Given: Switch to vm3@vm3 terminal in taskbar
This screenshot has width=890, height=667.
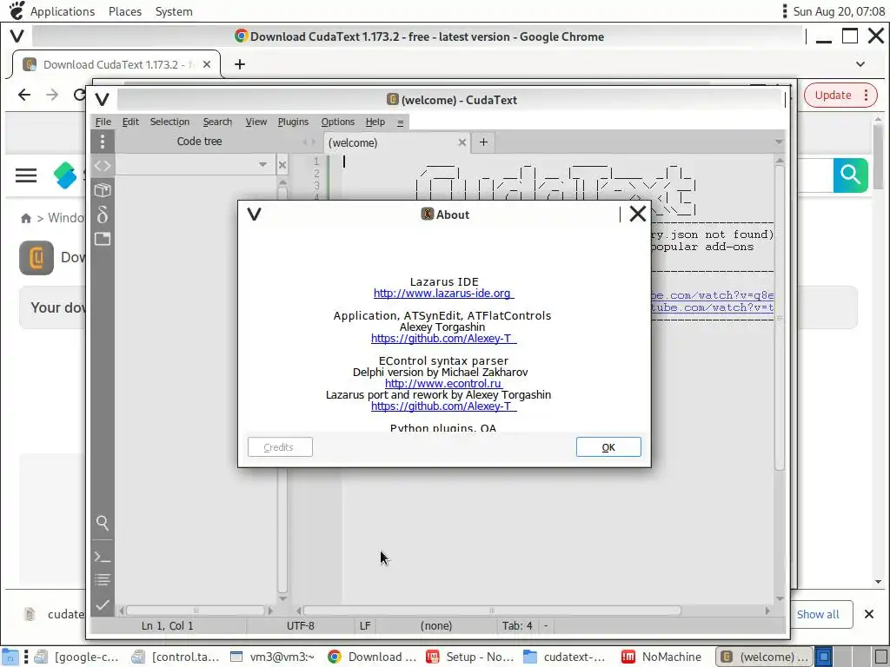Looking at the screenshot, I should click(272, 657).
